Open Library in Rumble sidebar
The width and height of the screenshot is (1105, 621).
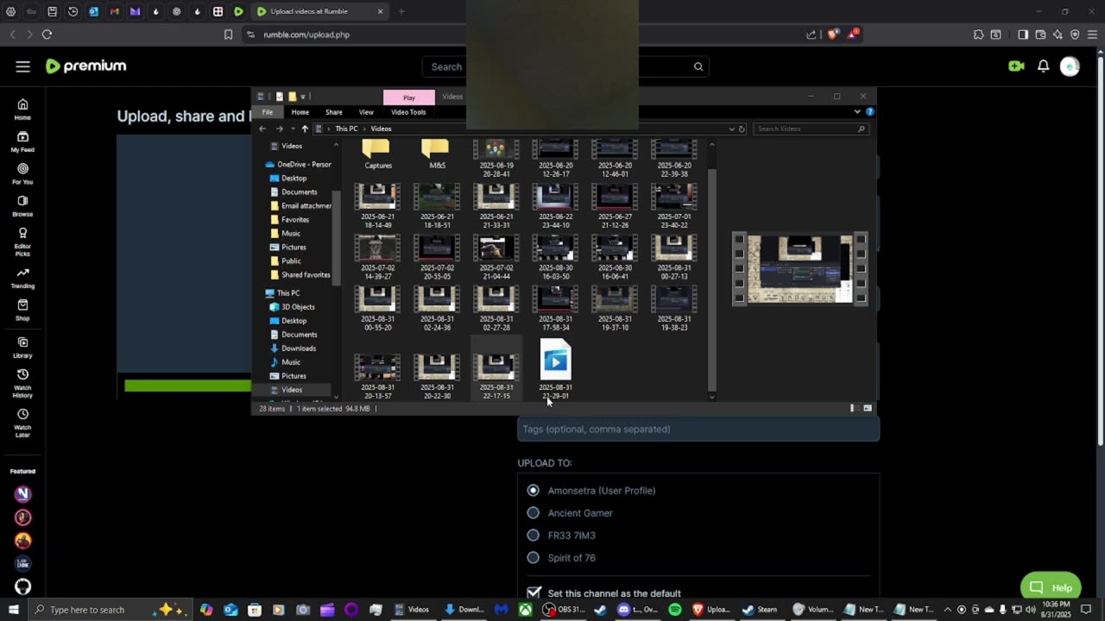click(22, 347)
